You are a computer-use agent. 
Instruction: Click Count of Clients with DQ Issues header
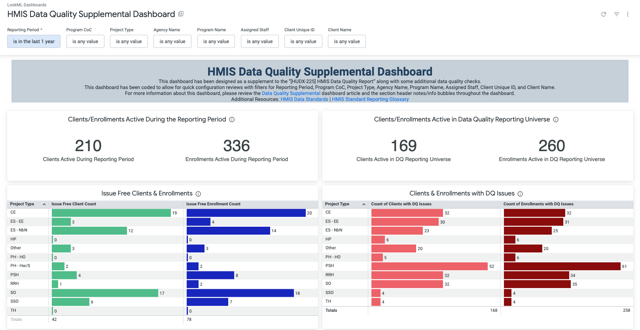401,204
